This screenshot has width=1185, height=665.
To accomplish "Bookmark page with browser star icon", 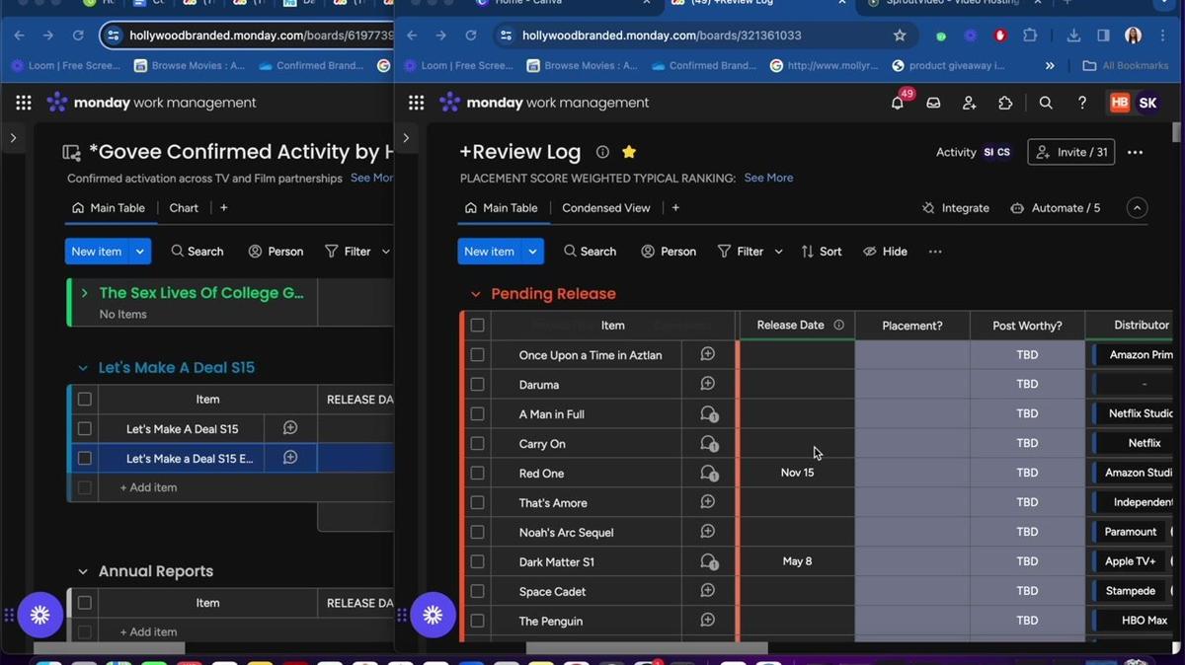I will tap(900, 36).
